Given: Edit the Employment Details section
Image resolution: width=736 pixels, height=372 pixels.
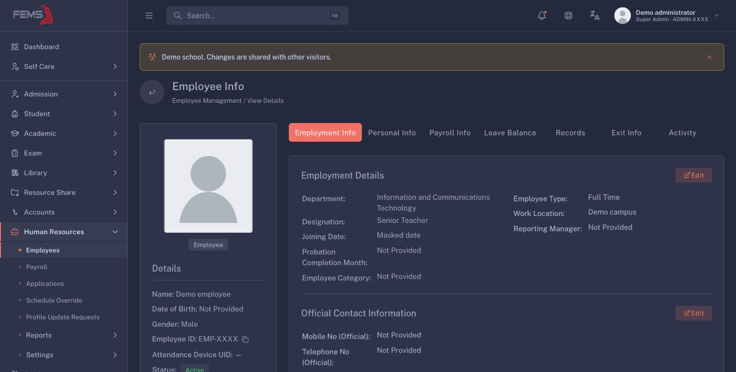Looking at the screenshot, I should coord(694,175).
